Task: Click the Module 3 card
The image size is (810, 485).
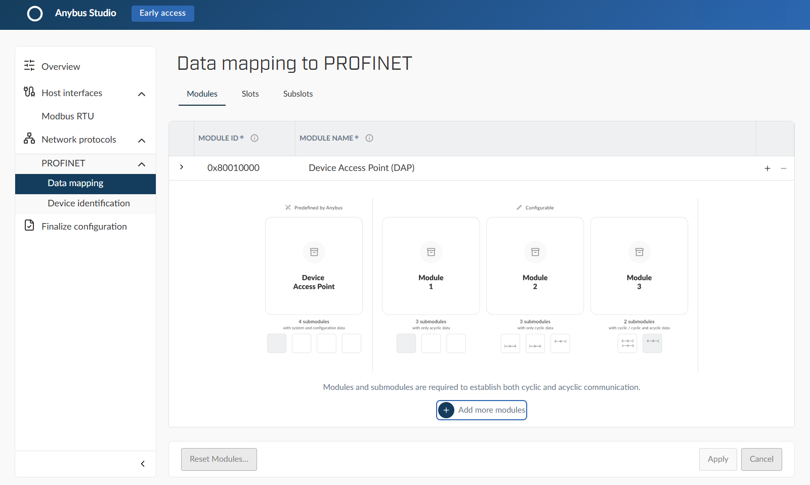Action: (640, 266)
